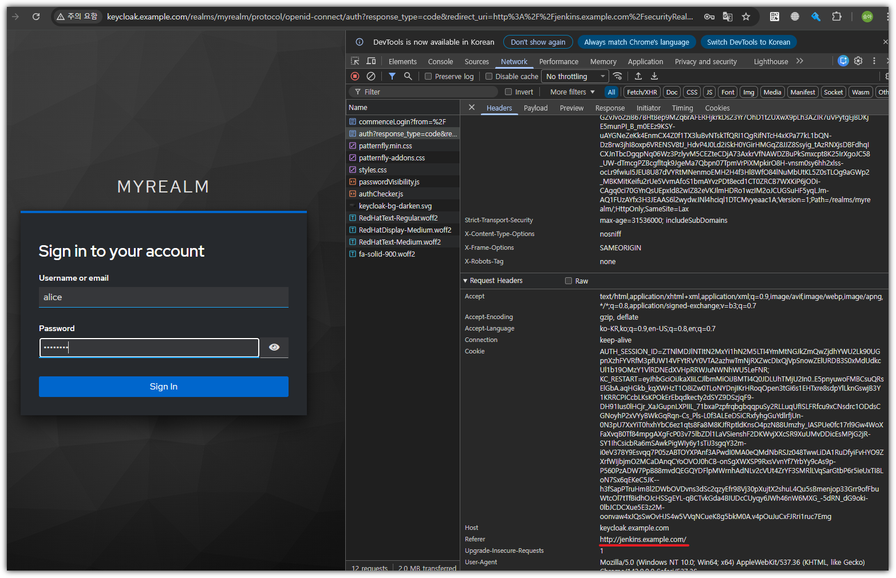Click the Password input field
The height and width of the screenshot is (578, 896).
[x=149, y=347]
